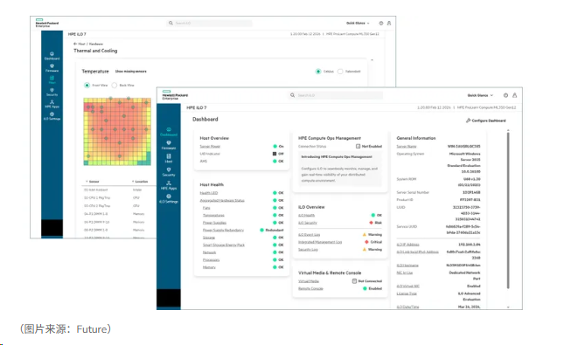Open the Server Power link
The height and width of the screenshot is (345, 564).
[x=210, y=146]
